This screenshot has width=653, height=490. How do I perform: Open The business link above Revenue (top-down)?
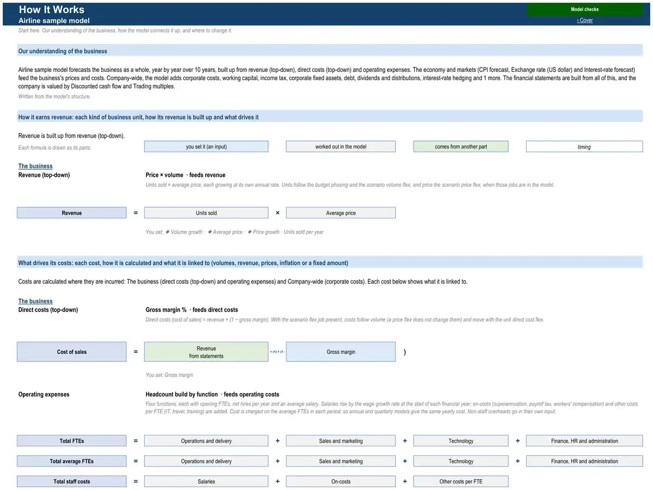pos(35,166)
